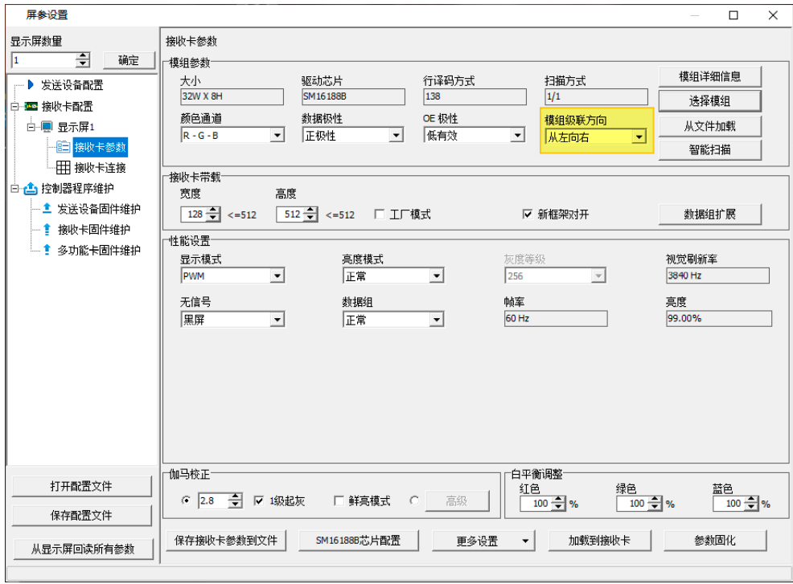Screen dimensions: 793x584
Task: Select the 2.8 gamma radio button
Action: [x=187, y=499]
